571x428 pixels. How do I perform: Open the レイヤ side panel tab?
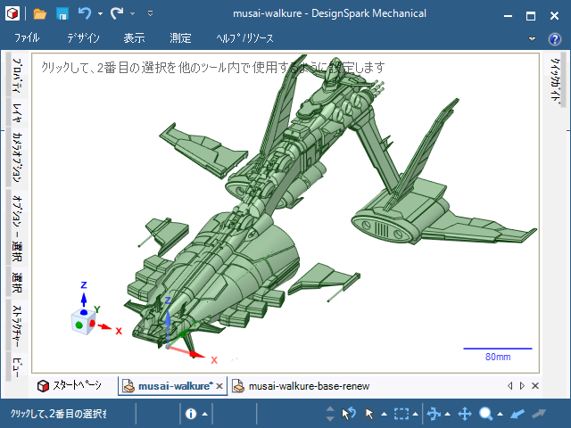coord(16,113)
